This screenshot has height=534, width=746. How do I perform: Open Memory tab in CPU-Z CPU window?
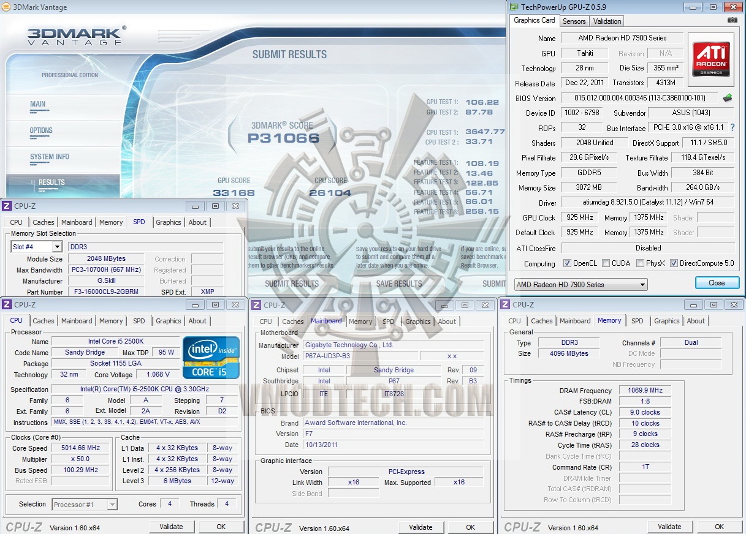tap(111, 321)
